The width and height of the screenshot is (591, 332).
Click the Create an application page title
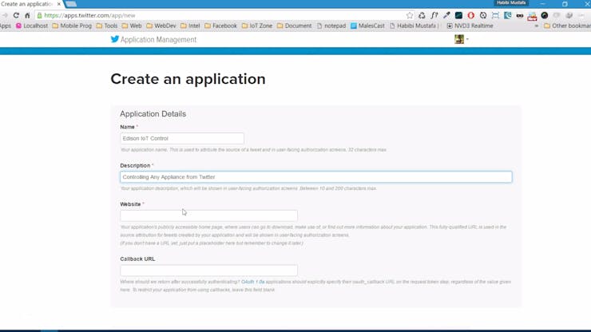click(188, 79)
